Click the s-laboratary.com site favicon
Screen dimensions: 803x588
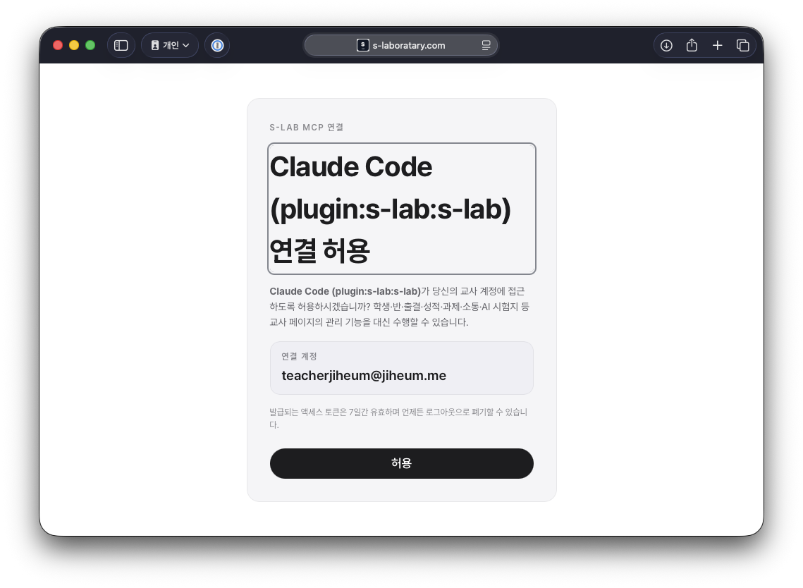click(x=362, y=46)
